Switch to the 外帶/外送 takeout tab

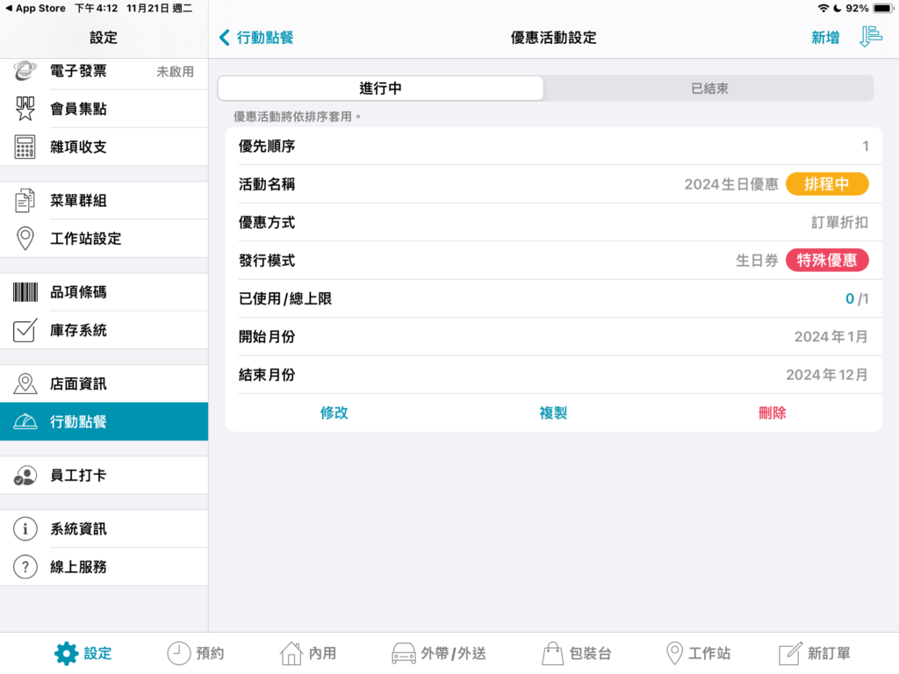pos(438,653)
